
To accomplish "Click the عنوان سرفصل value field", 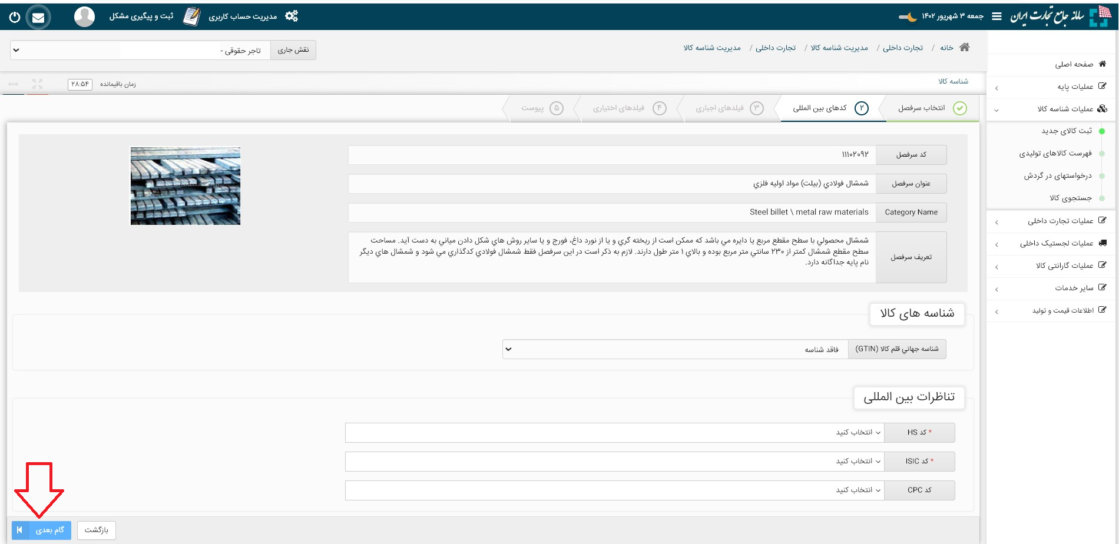I will 612,184.
